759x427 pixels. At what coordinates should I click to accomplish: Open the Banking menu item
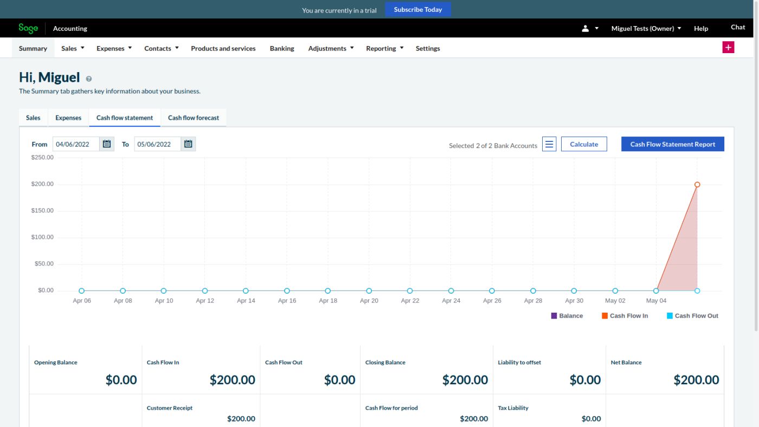(x=282, y=48)
